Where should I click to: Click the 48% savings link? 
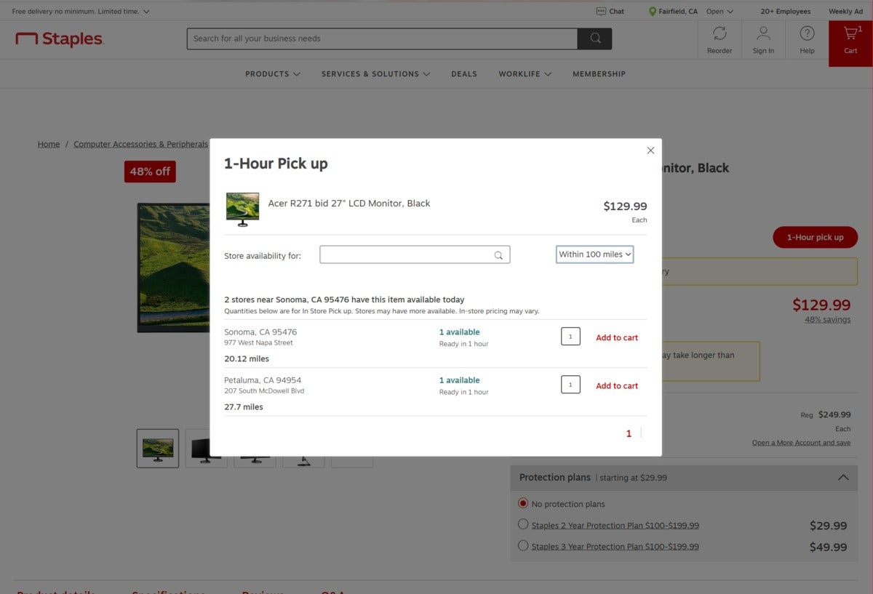(827, 319)
